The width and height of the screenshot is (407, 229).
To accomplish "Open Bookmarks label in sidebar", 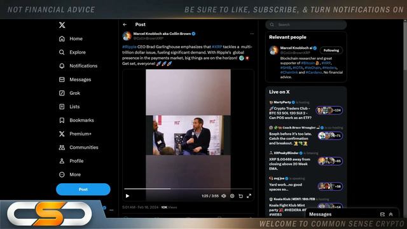I will (81, 120).
